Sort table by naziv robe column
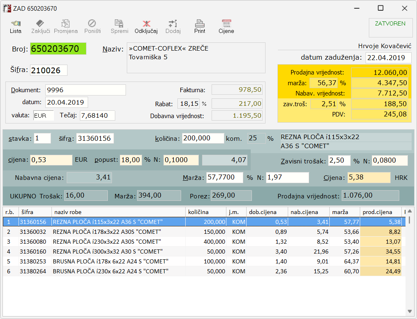The image size is (417, 319). pos(118,212)
